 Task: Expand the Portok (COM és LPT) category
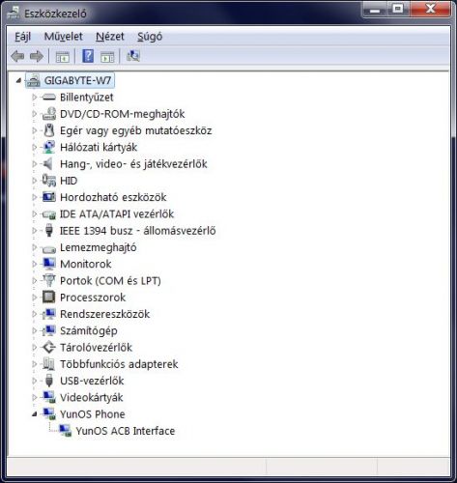35,280
